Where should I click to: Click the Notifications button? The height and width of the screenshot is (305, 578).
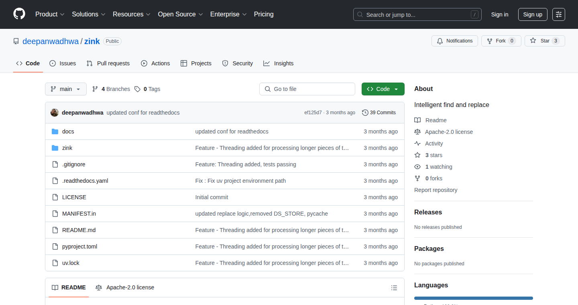[x=455, y=41]
